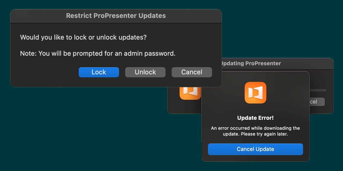The width and height of the screenshot is (343, 171).
Task: Click the Update Error! heading text
Action: tap(255, 118)
